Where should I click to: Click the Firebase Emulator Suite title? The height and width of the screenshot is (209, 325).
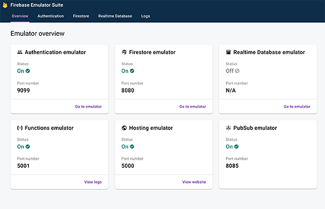37,5
